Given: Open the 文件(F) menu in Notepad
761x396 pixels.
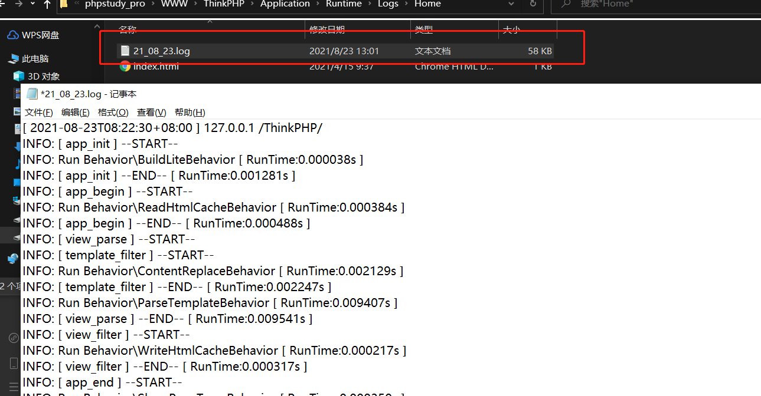Looking at the screenshot, I should click(39, 112).
